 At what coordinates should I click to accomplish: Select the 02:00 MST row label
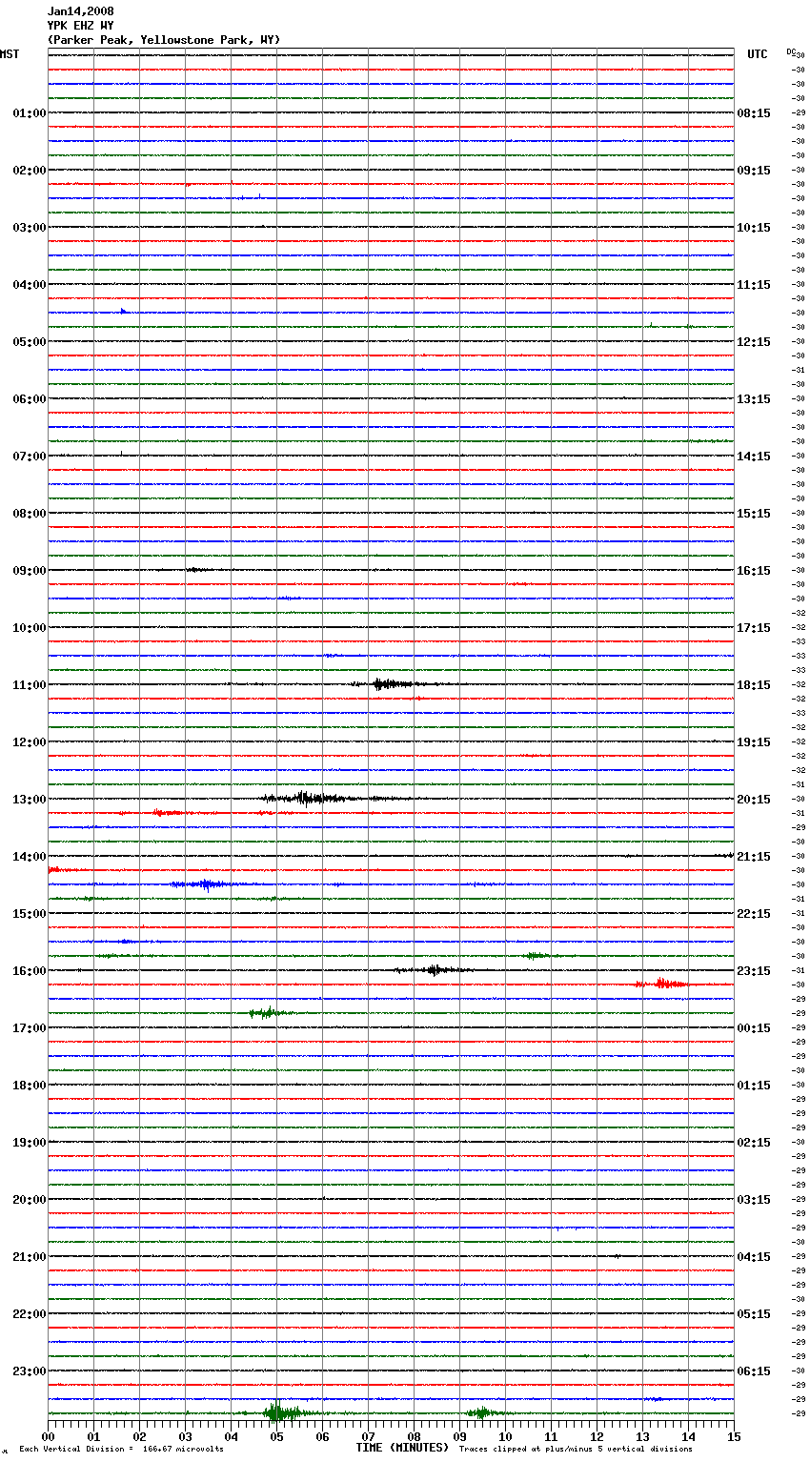30,171
